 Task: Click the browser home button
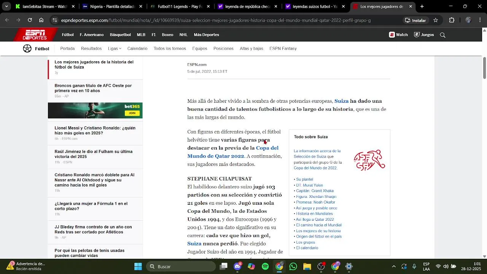[x=41, y=20]
